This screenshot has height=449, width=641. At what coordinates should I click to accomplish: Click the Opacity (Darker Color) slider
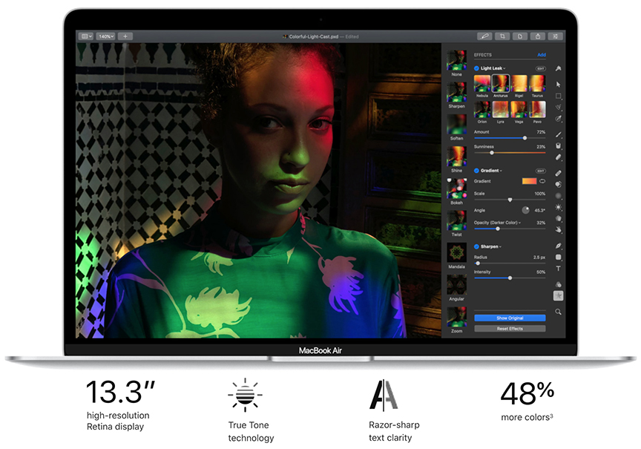click(x=510, y=229)
